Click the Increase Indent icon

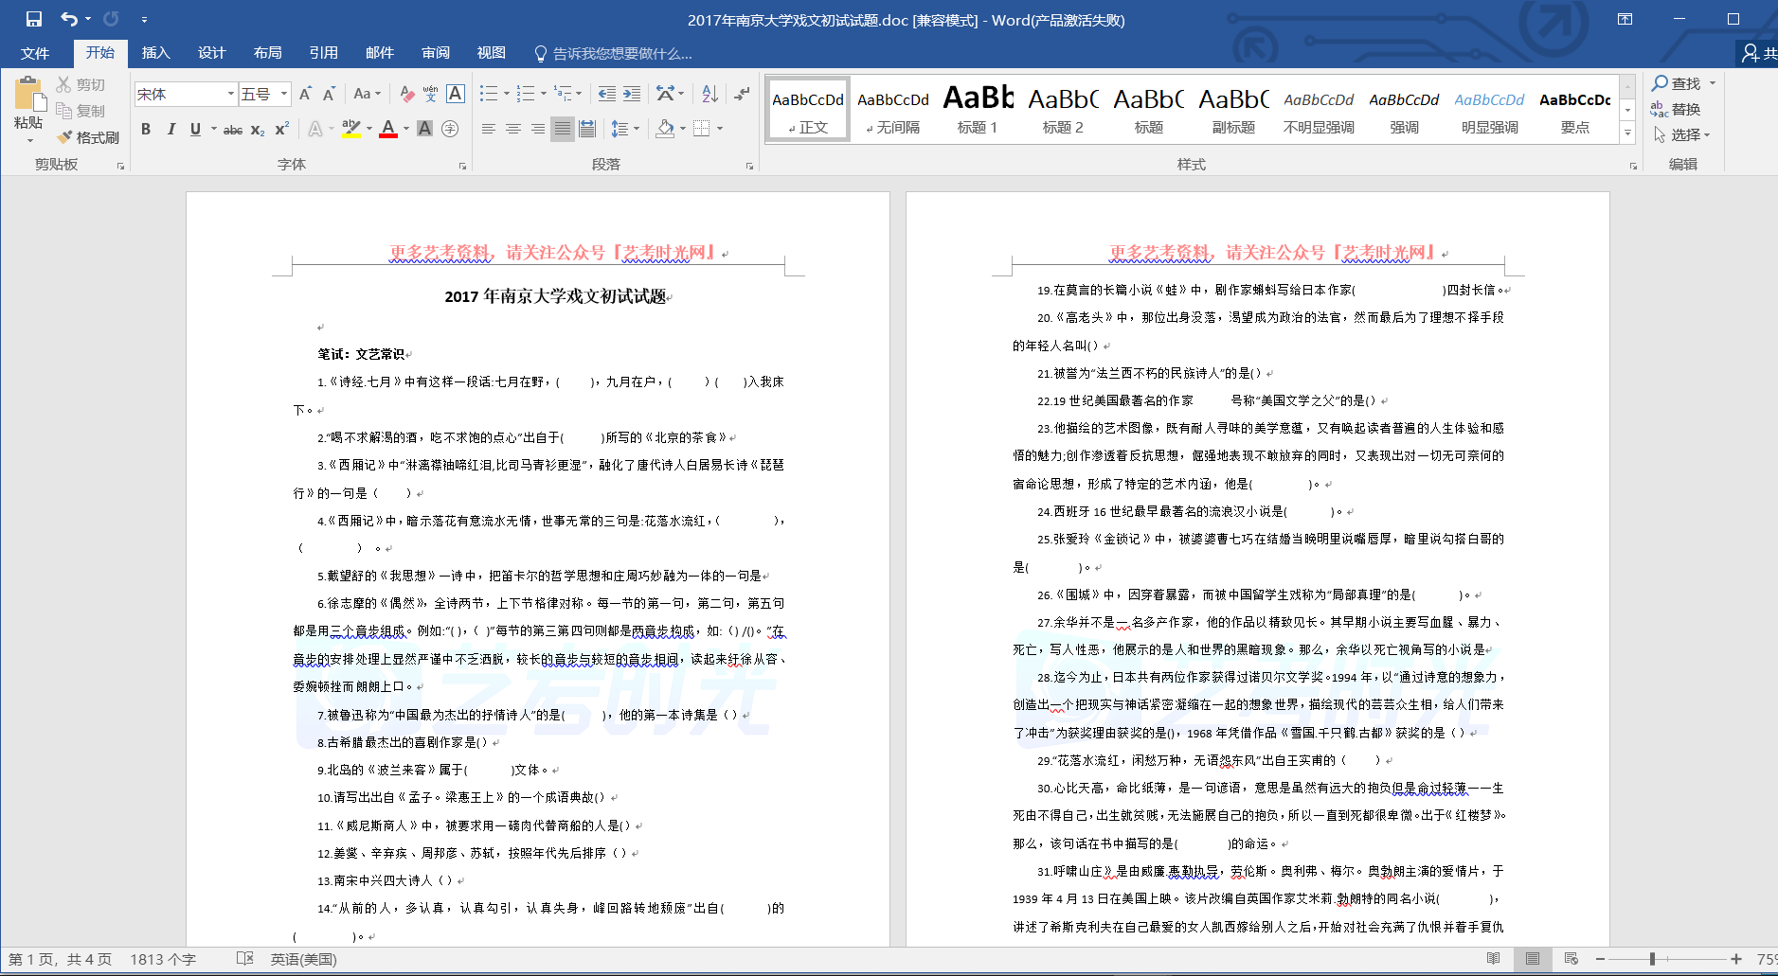click(632, 94)
